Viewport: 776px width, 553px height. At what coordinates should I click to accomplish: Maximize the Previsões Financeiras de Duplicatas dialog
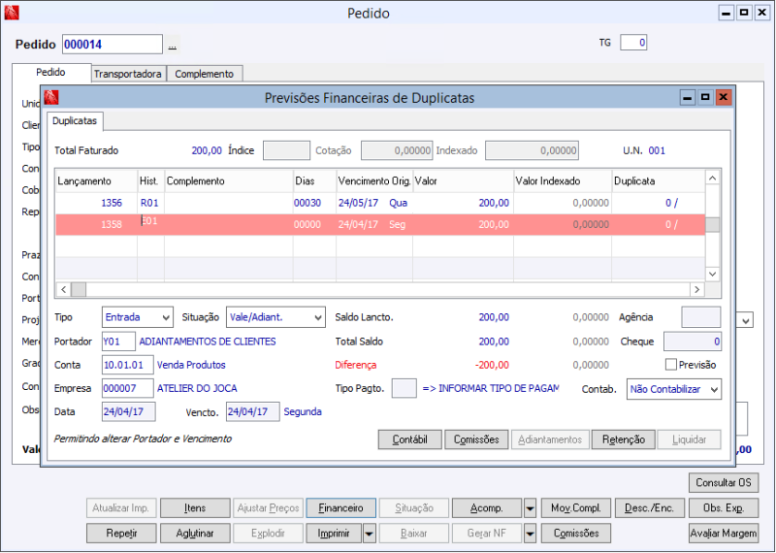(705, 97)
